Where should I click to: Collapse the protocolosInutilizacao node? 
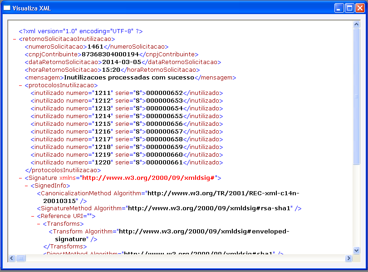coord(20,85)
